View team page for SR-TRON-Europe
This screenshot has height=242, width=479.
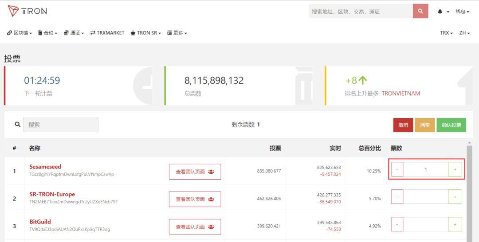point(195,200)
